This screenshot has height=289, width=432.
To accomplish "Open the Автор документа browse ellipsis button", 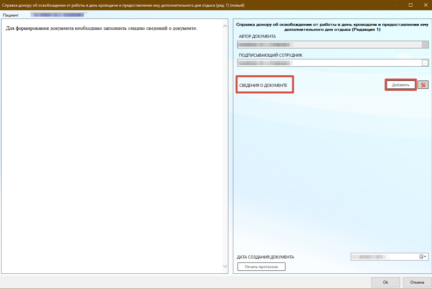I will (x=425, y=44).
